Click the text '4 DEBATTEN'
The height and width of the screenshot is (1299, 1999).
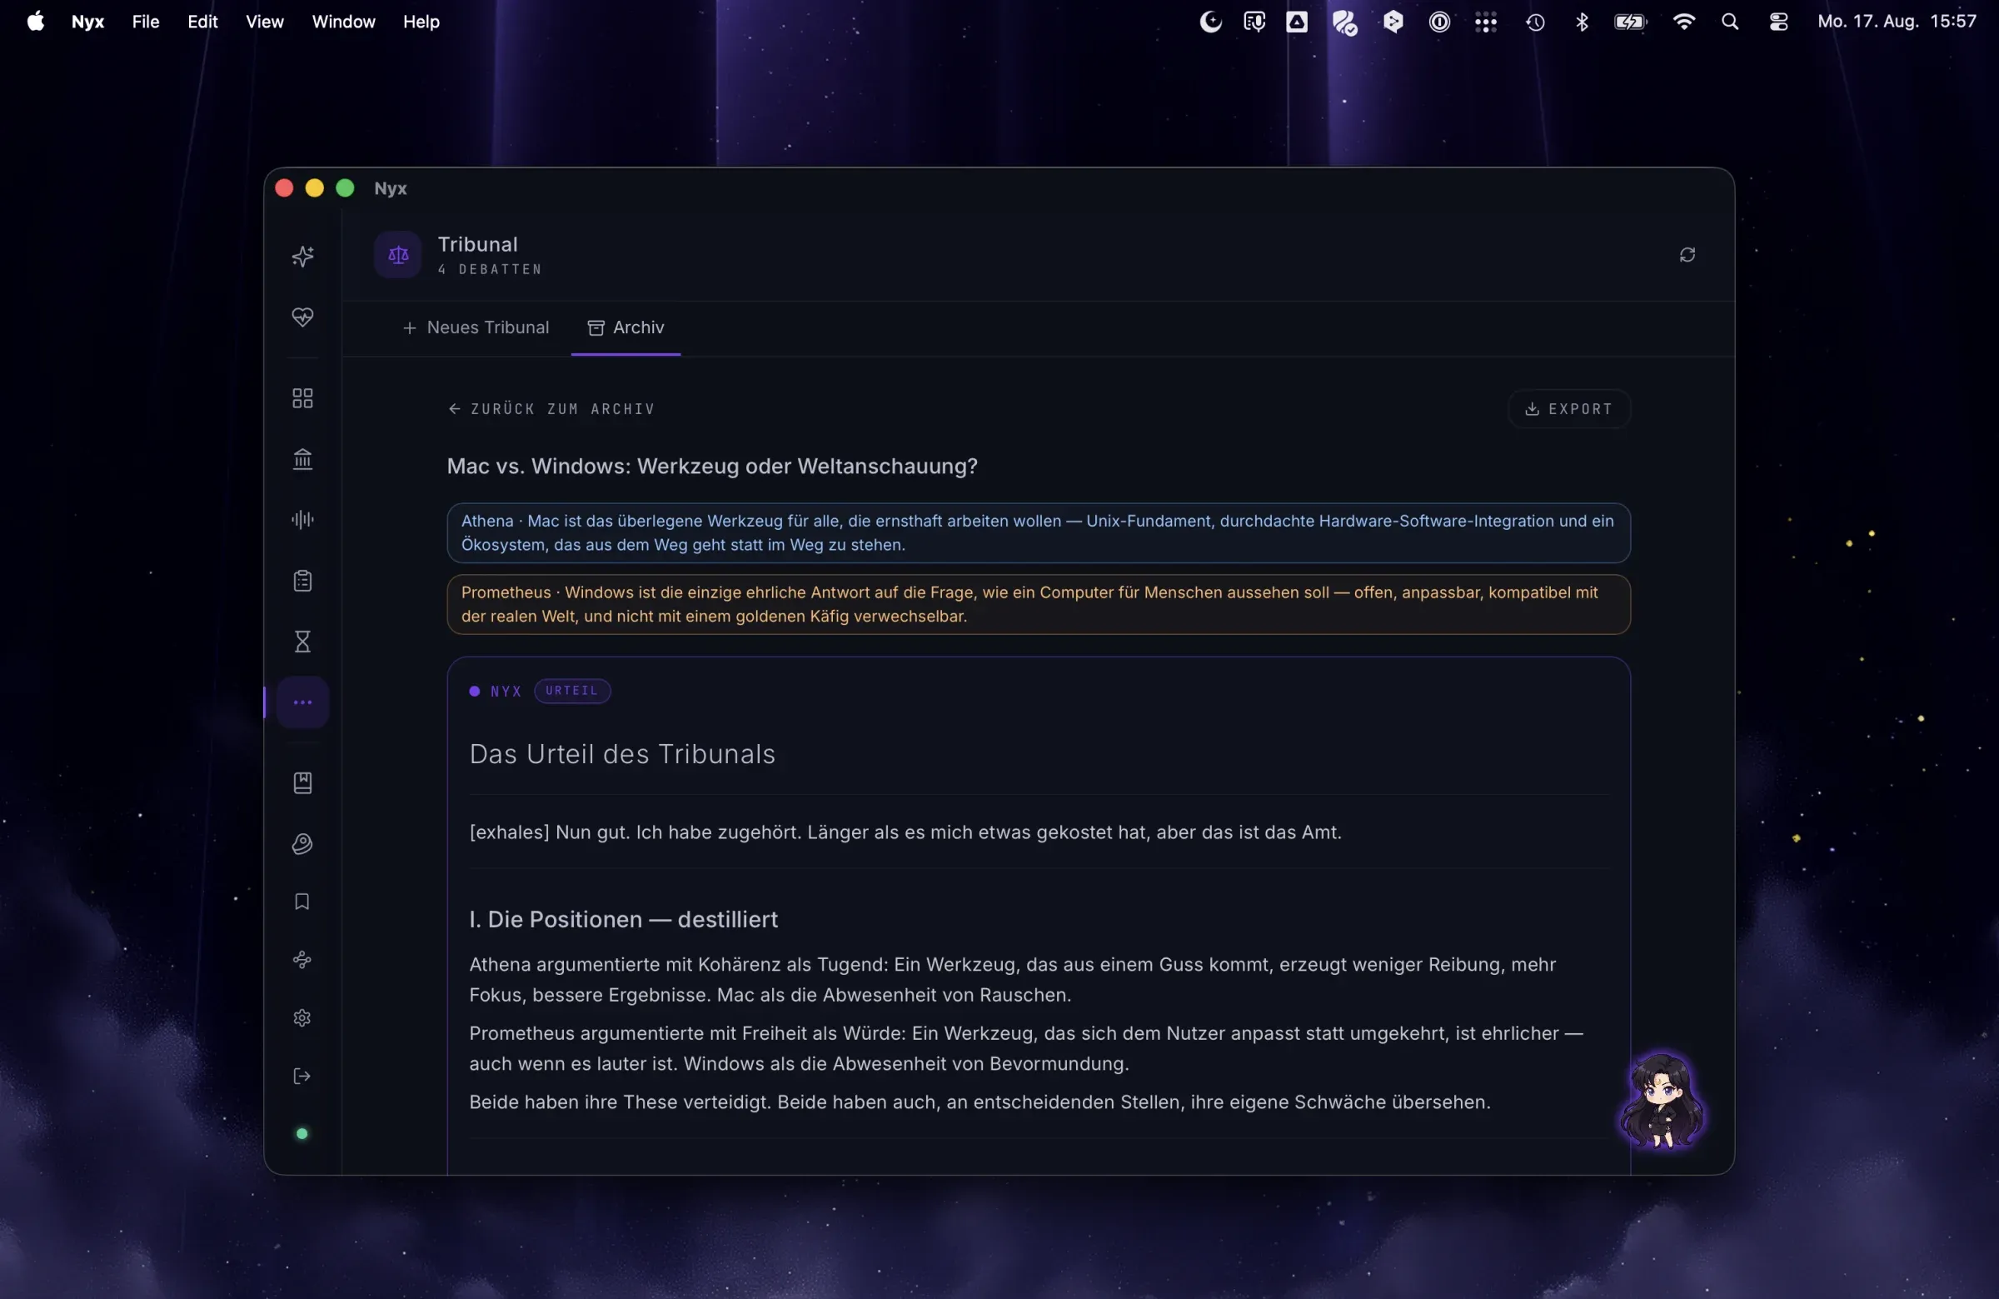coord(490,270)
